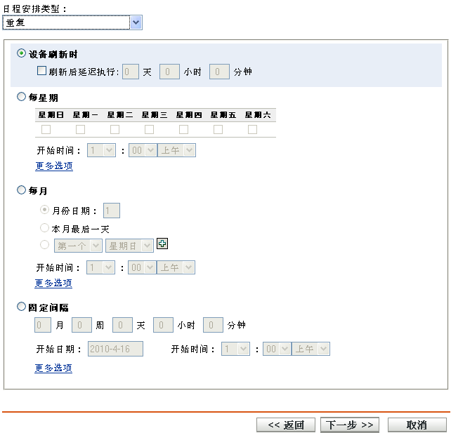Open monthly start hour dropdown
Screen dimensions: 451x433
101,267
